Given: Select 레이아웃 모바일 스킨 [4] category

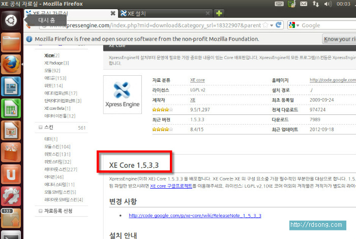Looking at the screenshot, I should click(64, 200).
